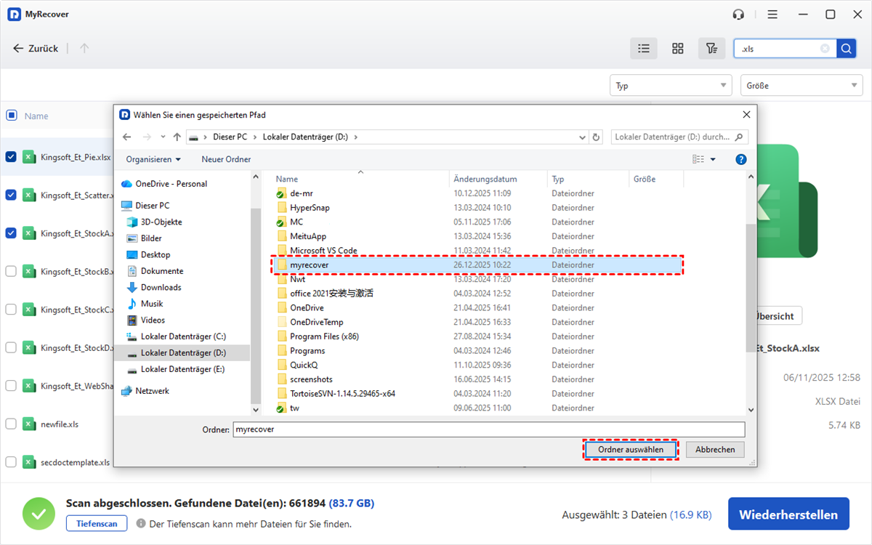
Task: Open the dialog help question icon
Action: [x=740, y=159]
